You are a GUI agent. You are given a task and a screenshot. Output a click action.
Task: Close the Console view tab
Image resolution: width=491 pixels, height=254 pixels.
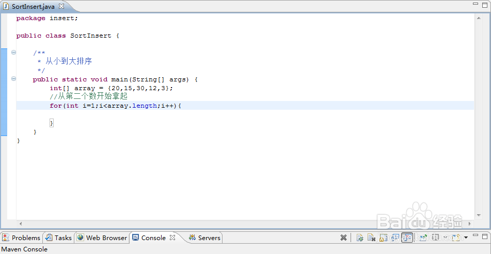[172, 238]
